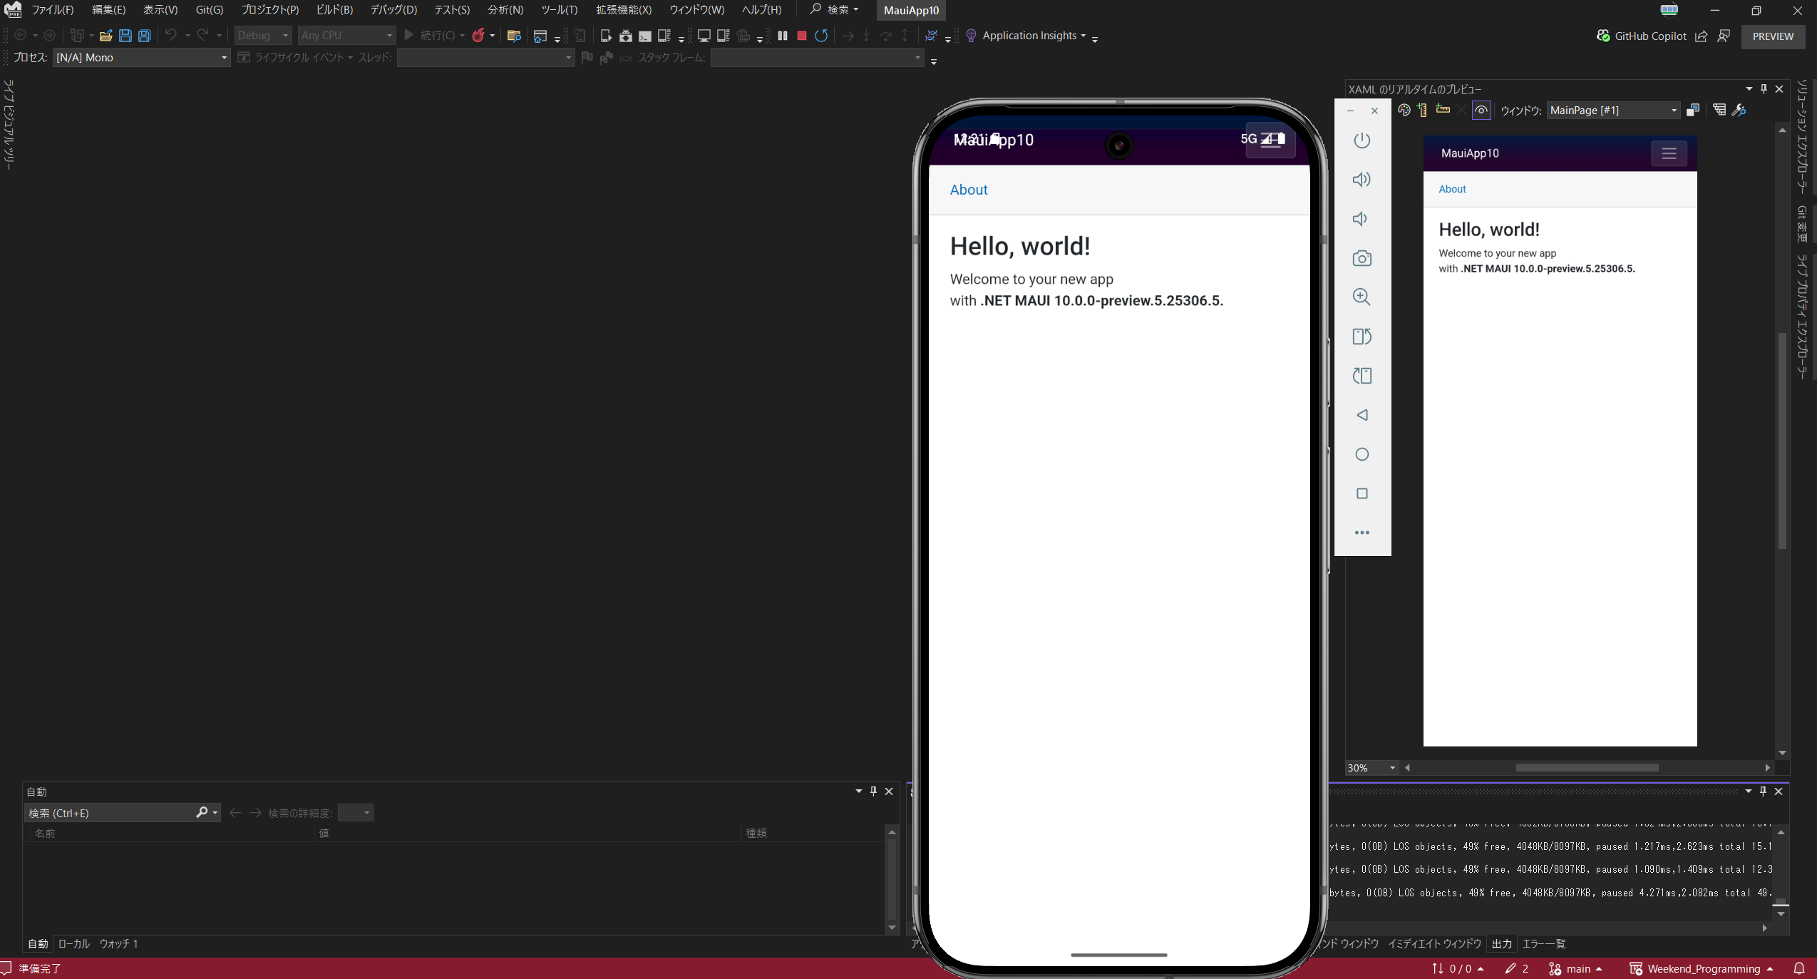Open the process dropdown showing [N/A] Mono
This screenshot has height=979, width=1817.
point(141,57)
